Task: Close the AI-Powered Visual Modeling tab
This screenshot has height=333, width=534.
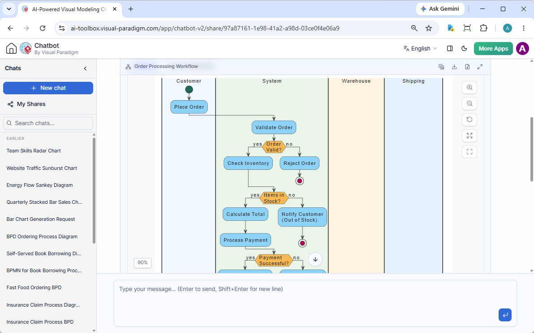Action: [115, 9]
